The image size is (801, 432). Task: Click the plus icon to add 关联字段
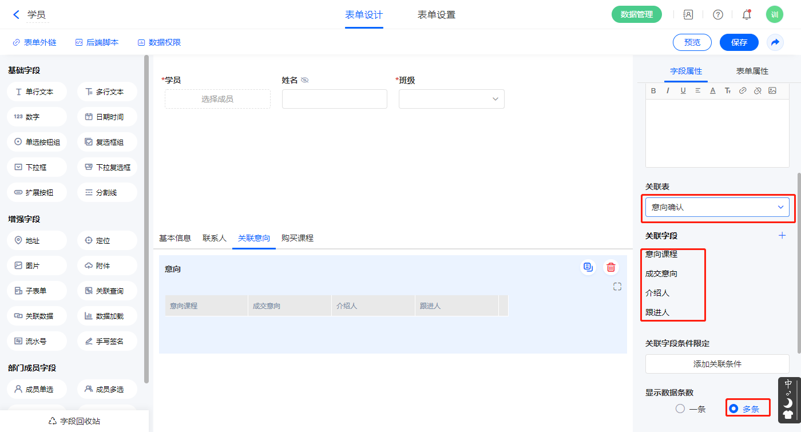coord(782,235)
